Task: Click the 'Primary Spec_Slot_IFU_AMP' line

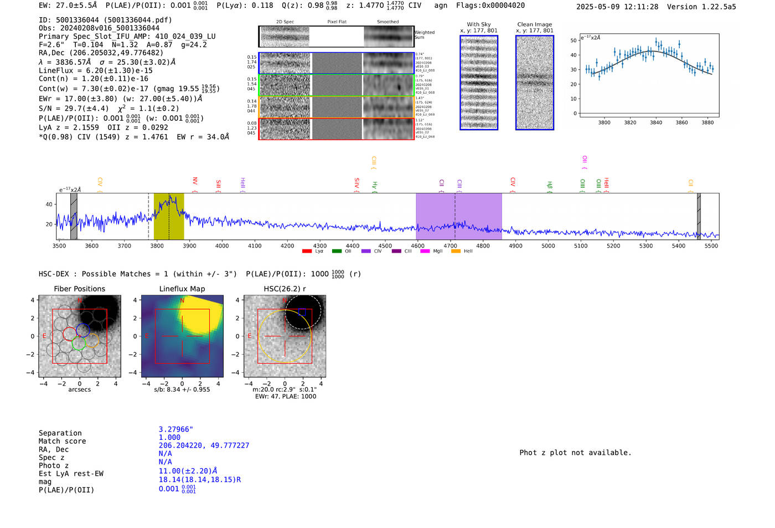Action: pos(127,37)
